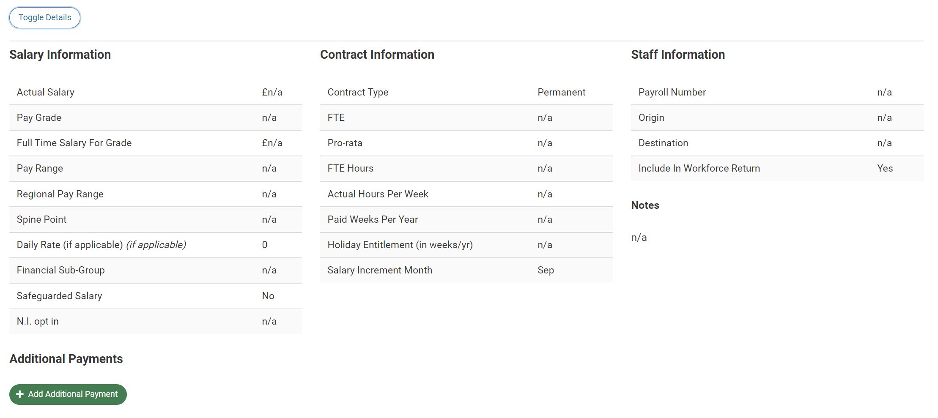The height and width of the screenshot is (418, 938).
Task: Select the Salary Increment Month value Sep
Action: (x=546, y=270)
